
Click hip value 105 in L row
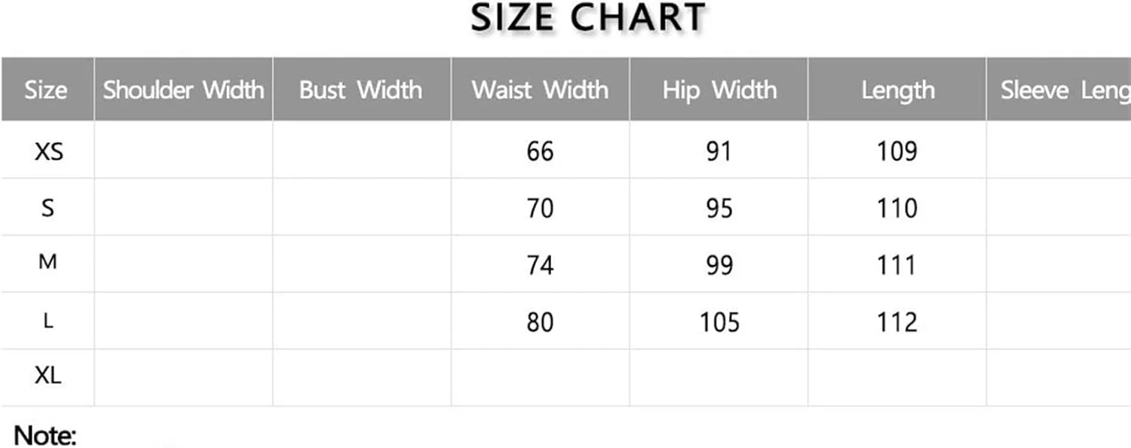click(x=719, y=322)
